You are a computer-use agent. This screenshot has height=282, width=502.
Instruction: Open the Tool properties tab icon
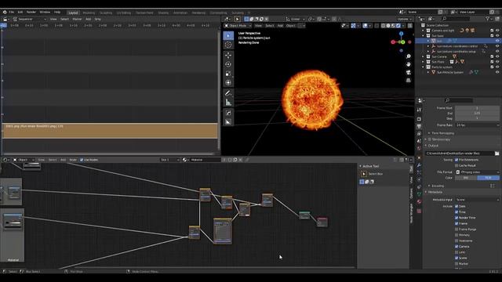[419, 110]
